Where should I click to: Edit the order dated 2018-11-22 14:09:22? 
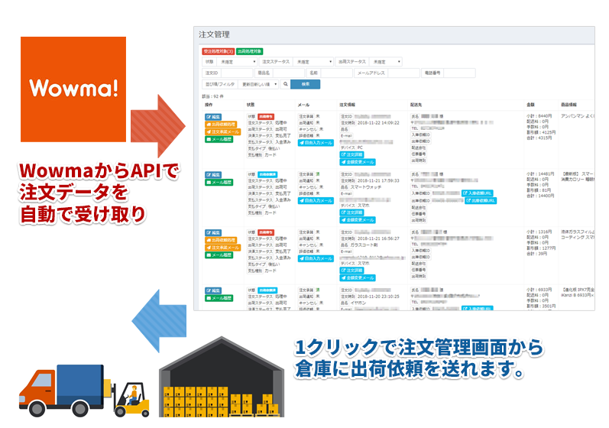coord(213,117)
